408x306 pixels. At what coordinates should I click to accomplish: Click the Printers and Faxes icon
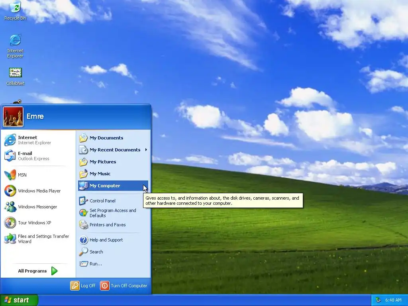84,225
